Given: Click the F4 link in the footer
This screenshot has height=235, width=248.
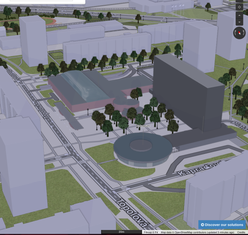Looking at the screenshot, I should pos(156,233).
